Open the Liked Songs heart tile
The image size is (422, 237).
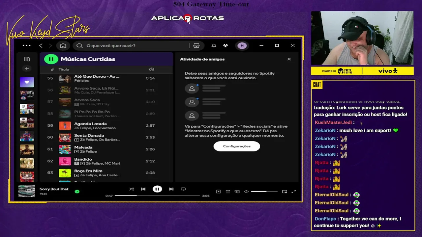coord(27,82)
